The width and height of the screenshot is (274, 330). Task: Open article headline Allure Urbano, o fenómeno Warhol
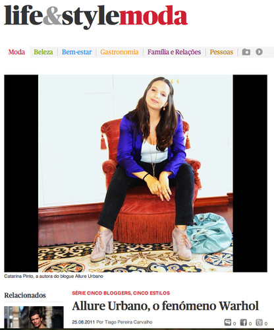tap(165, 306)
